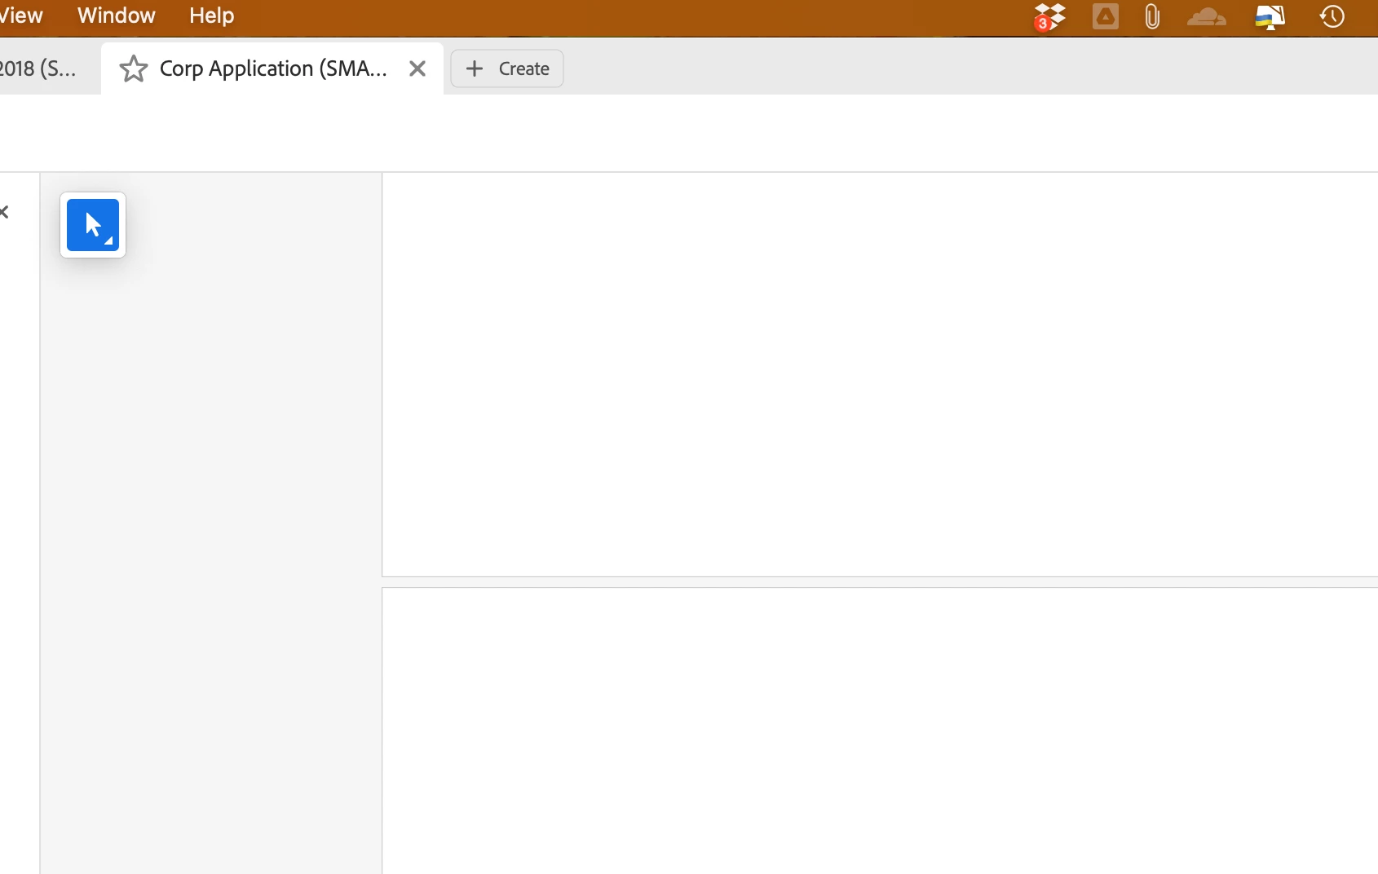This screenshot has height=874, width=1378.
Task: Open the Window menu
Action: [117, 15]
